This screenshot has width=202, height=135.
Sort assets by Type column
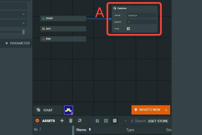tap(130, 130)
